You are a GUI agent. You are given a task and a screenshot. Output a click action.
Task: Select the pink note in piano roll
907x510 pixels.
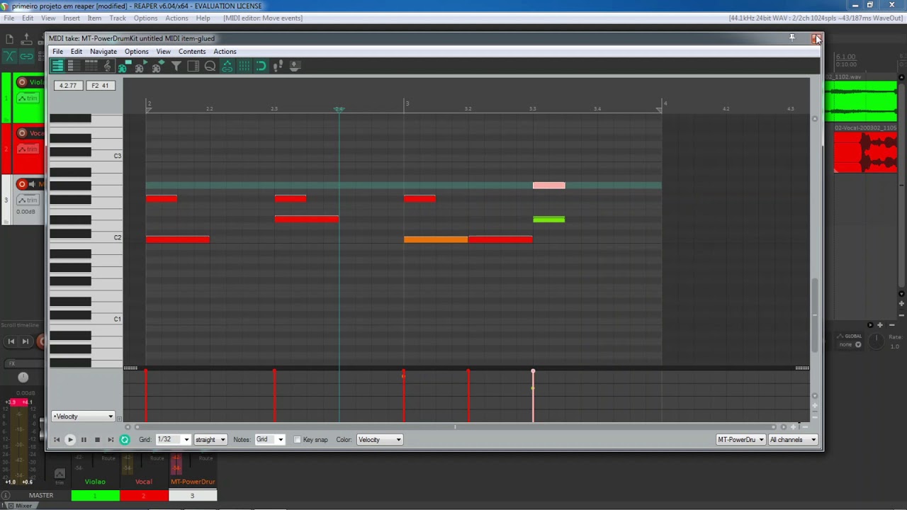tap(549, 186)
